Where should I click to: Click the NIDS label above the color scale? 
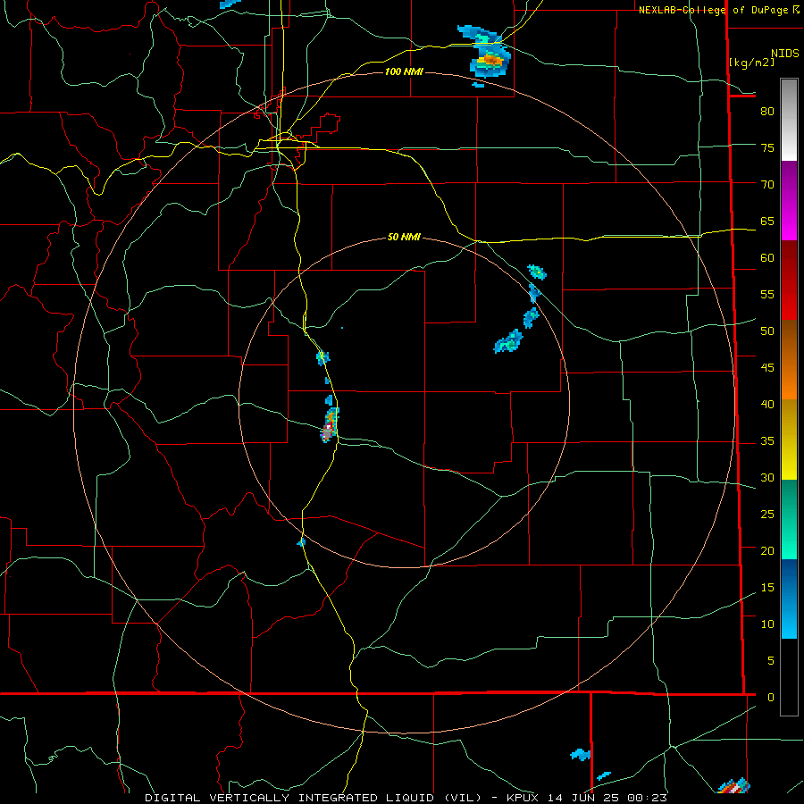[x=785, y=54]
